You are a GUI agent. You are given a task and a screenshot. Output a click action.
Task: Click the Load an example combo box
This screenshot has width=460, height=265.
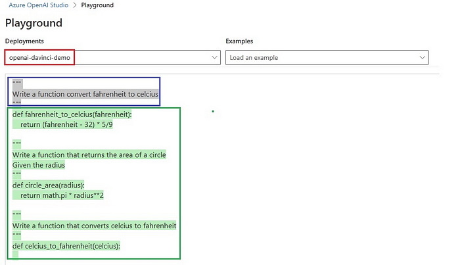point(327,57)
